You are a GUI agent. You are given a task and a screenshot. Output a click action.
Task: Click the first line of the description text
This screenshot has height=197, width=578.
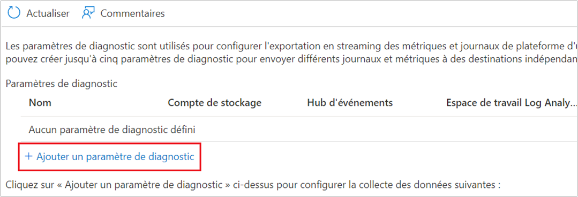click(290, 47)
